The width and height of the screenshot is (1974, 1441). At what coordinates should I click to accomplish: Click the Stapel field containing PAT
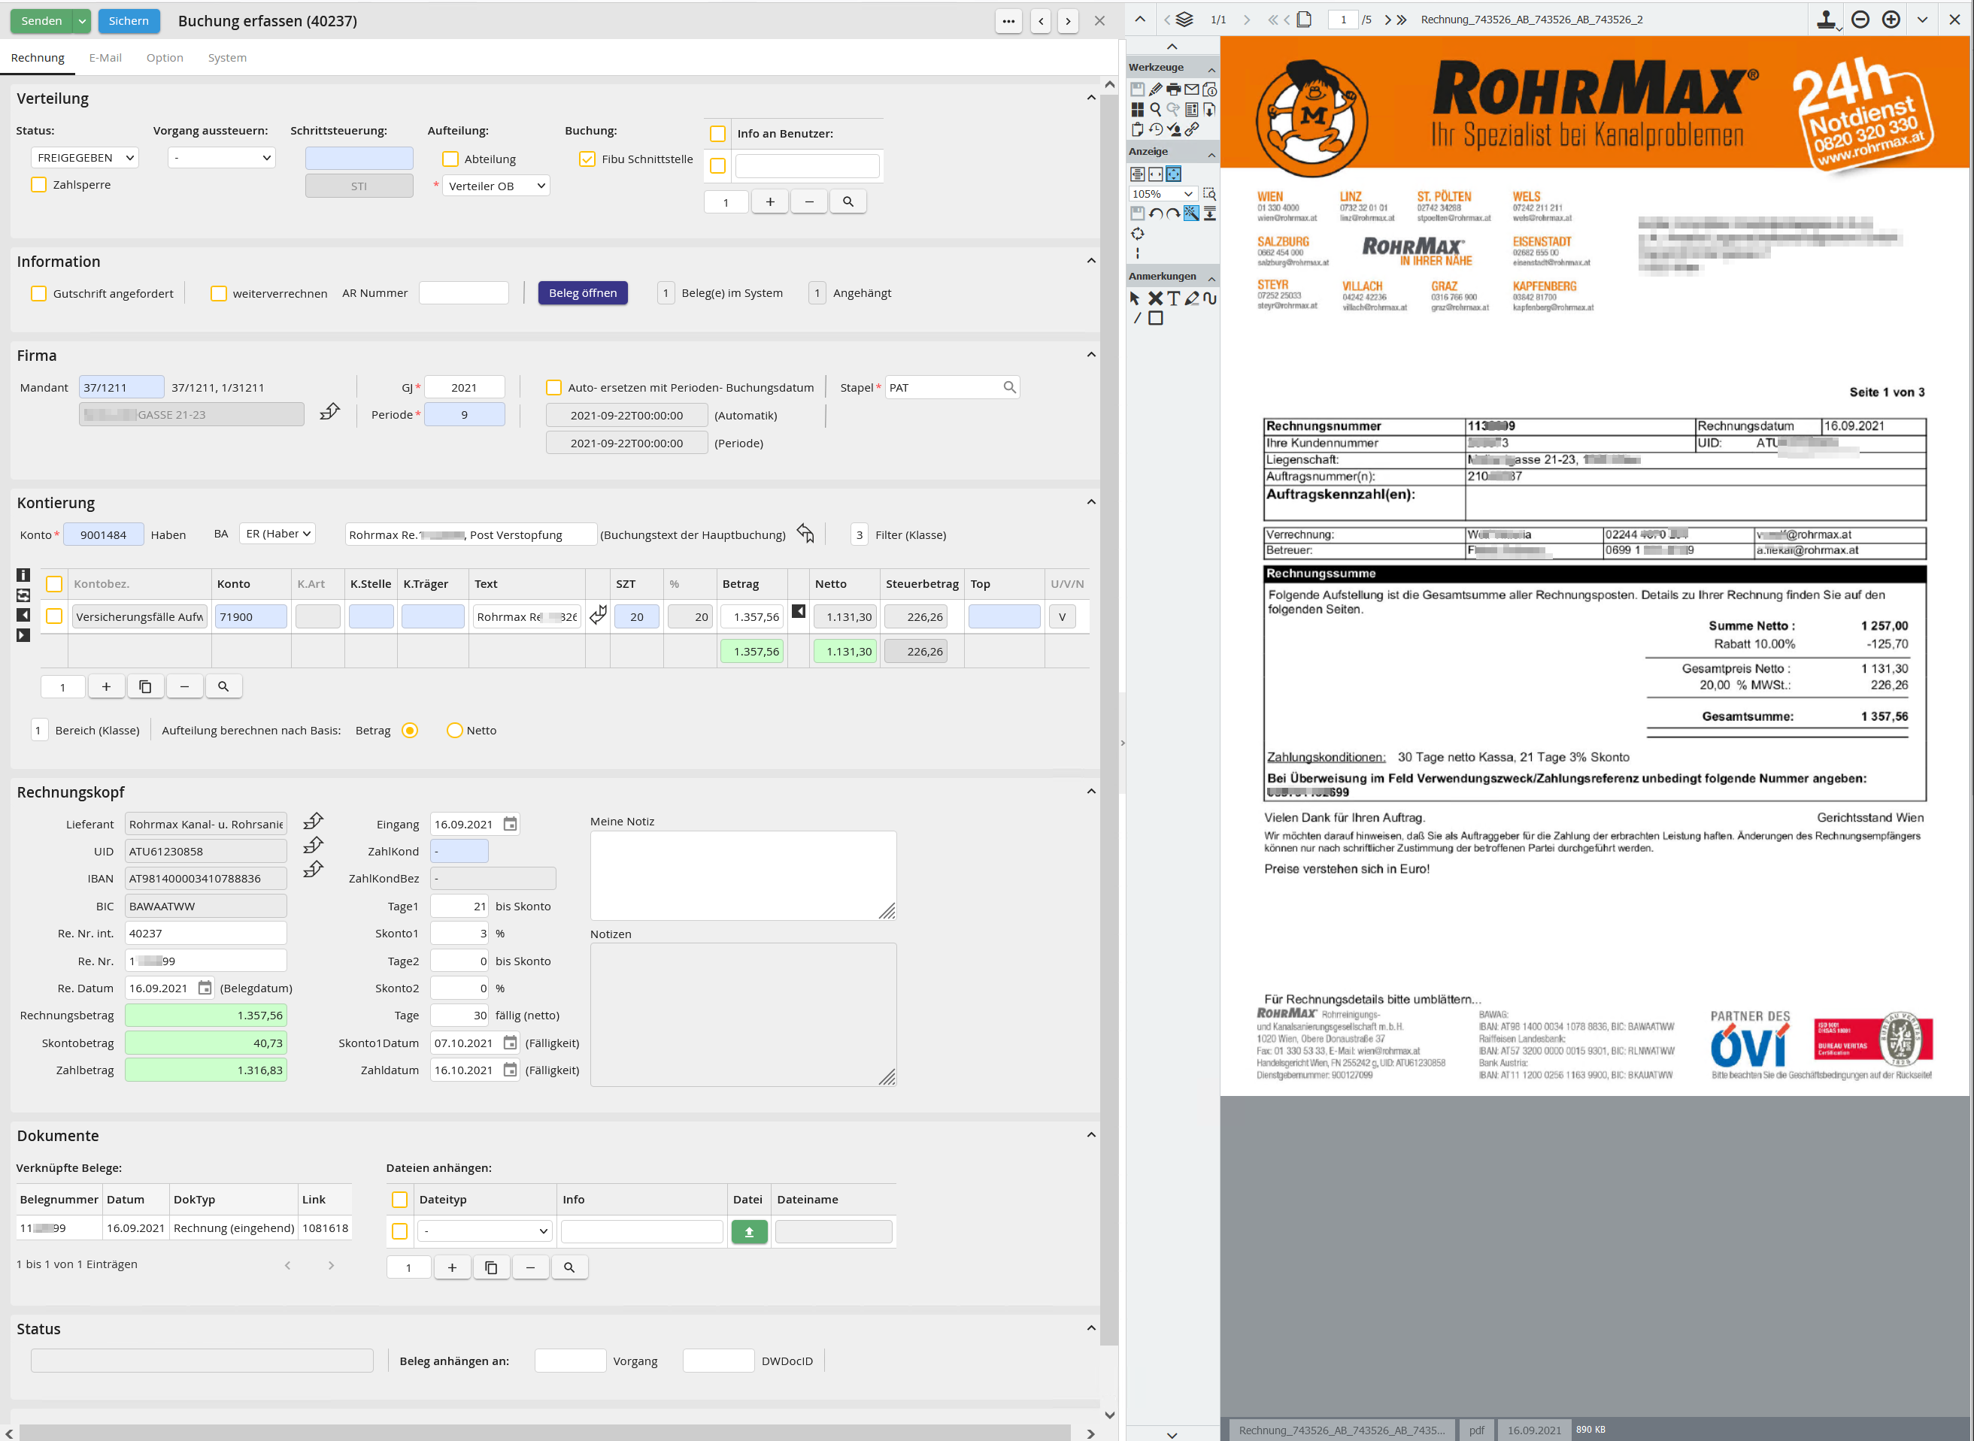[952, 387]
